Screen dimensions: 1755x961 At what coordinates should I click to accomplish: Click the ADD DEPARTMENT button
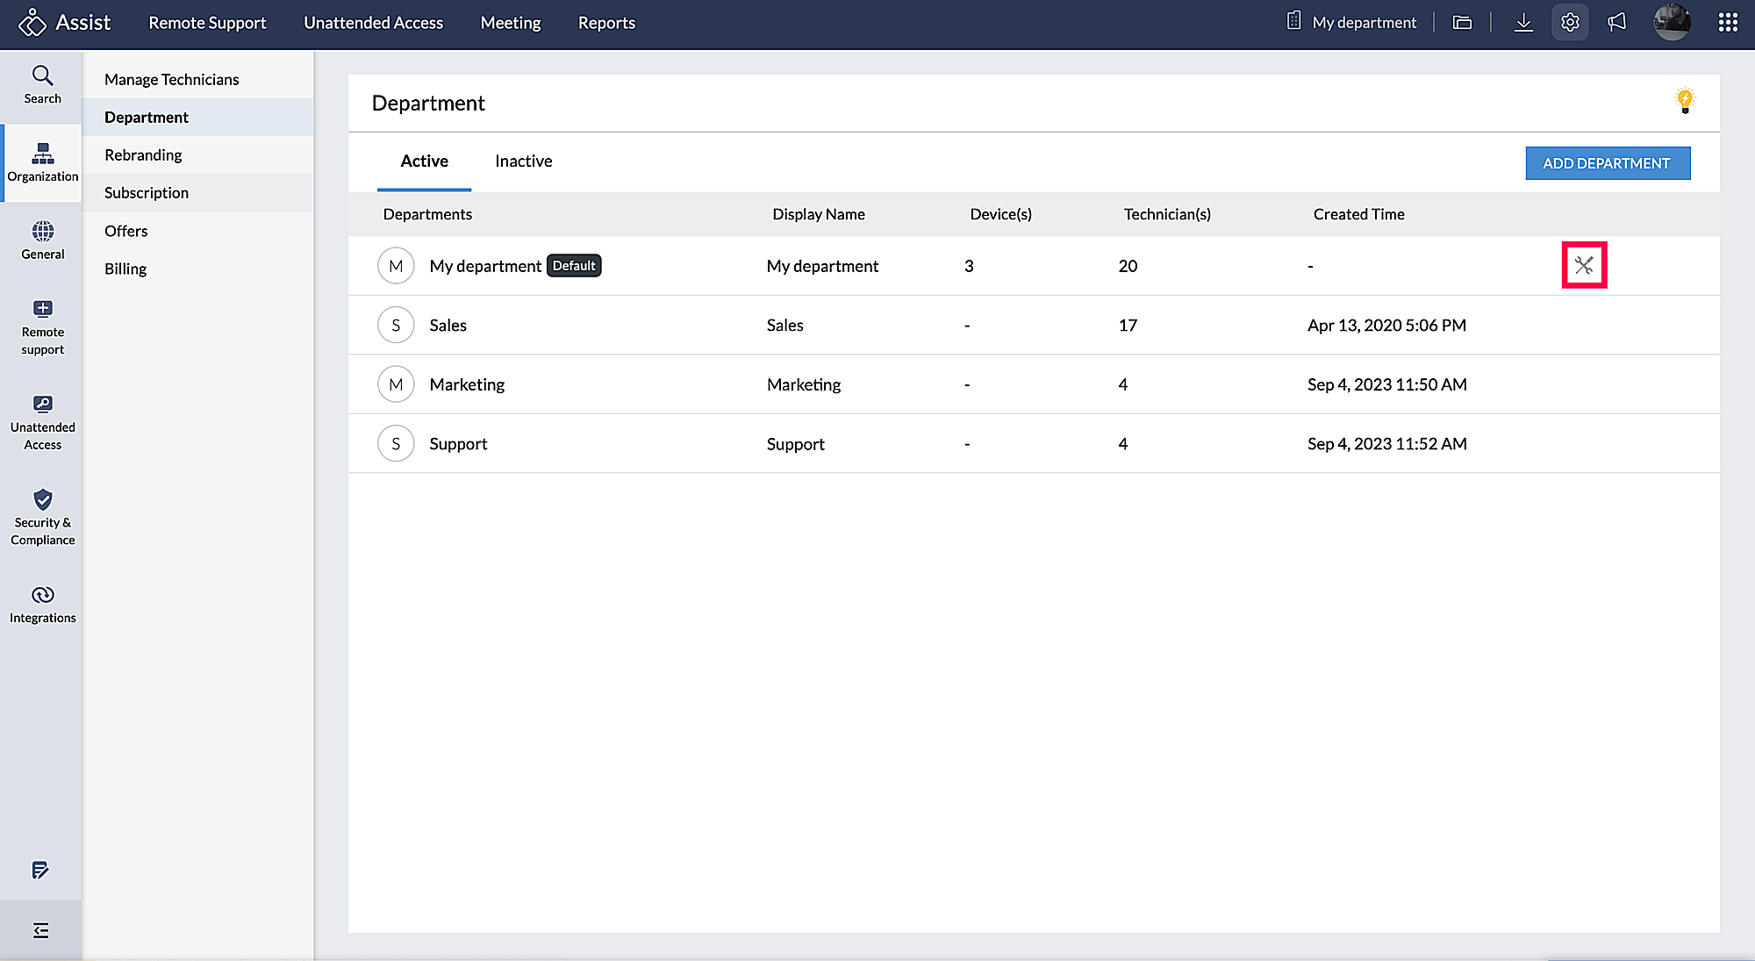[x=1608, y=163]
